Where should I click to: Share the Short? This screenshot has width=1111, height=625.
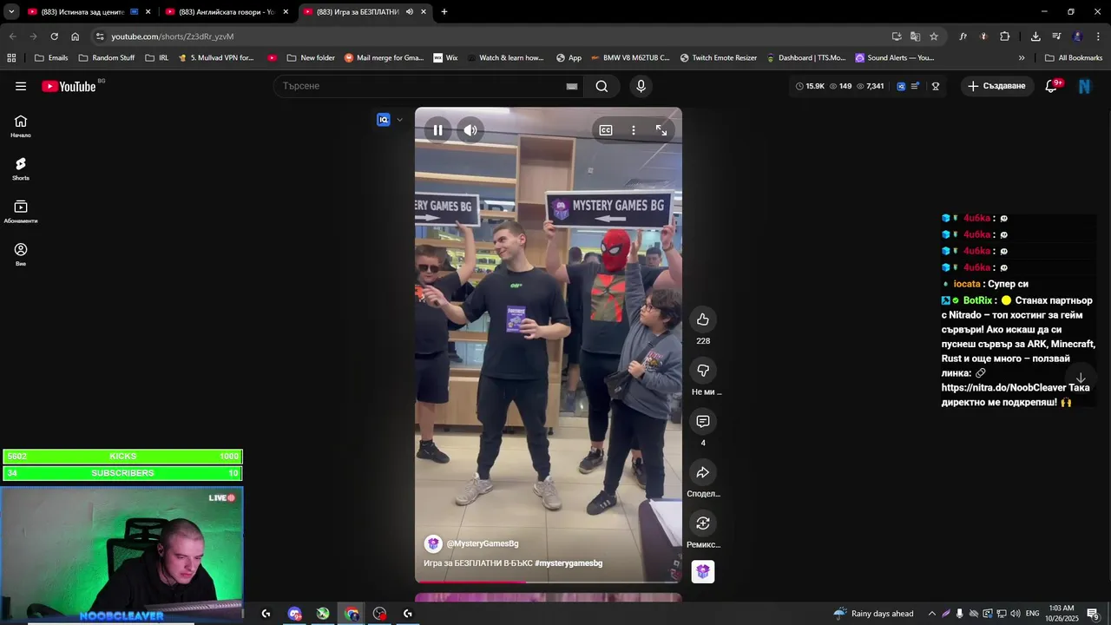pyautogui.click(x=703, y=472)
